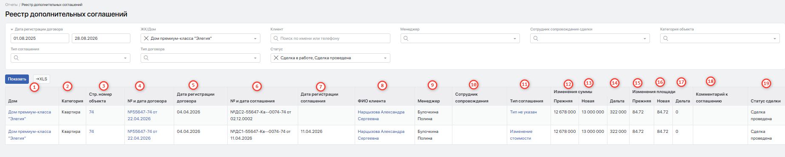Viewport: 785px width, 157px height.
Task: Click the magnifier icon in the Категория объекта filter
Action: [666, 39]
